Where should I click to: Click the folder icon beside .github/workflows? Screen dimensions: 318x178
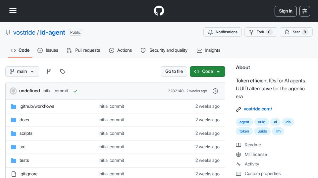pos(14,106)
